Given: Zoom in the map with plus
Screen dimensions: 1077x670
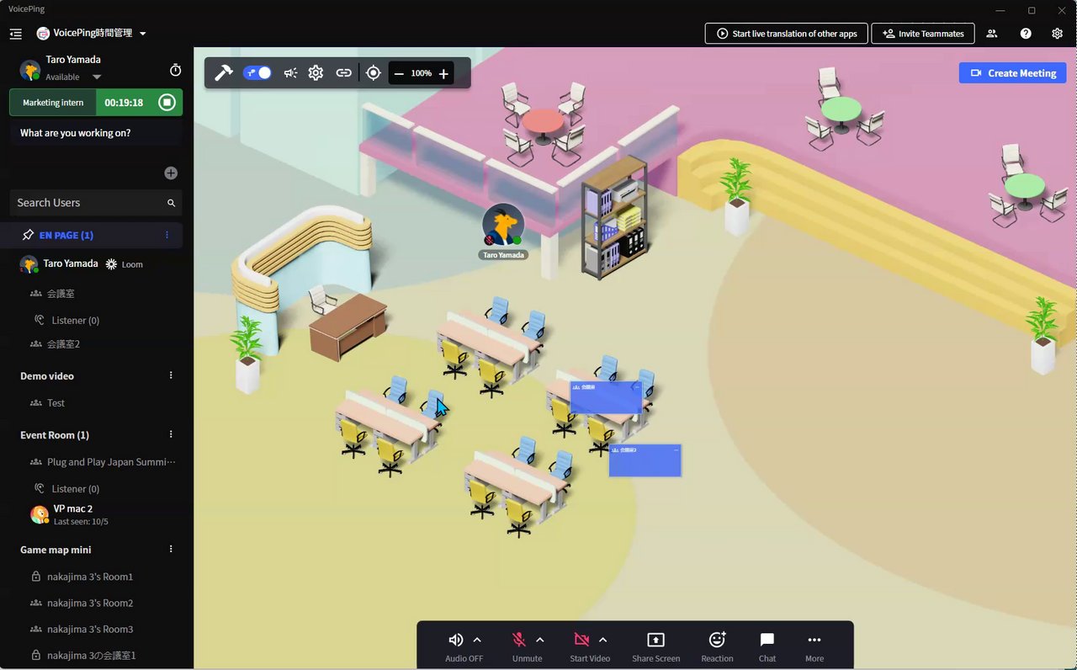Looking at the screenshot, I should click(x=443, y=74).
